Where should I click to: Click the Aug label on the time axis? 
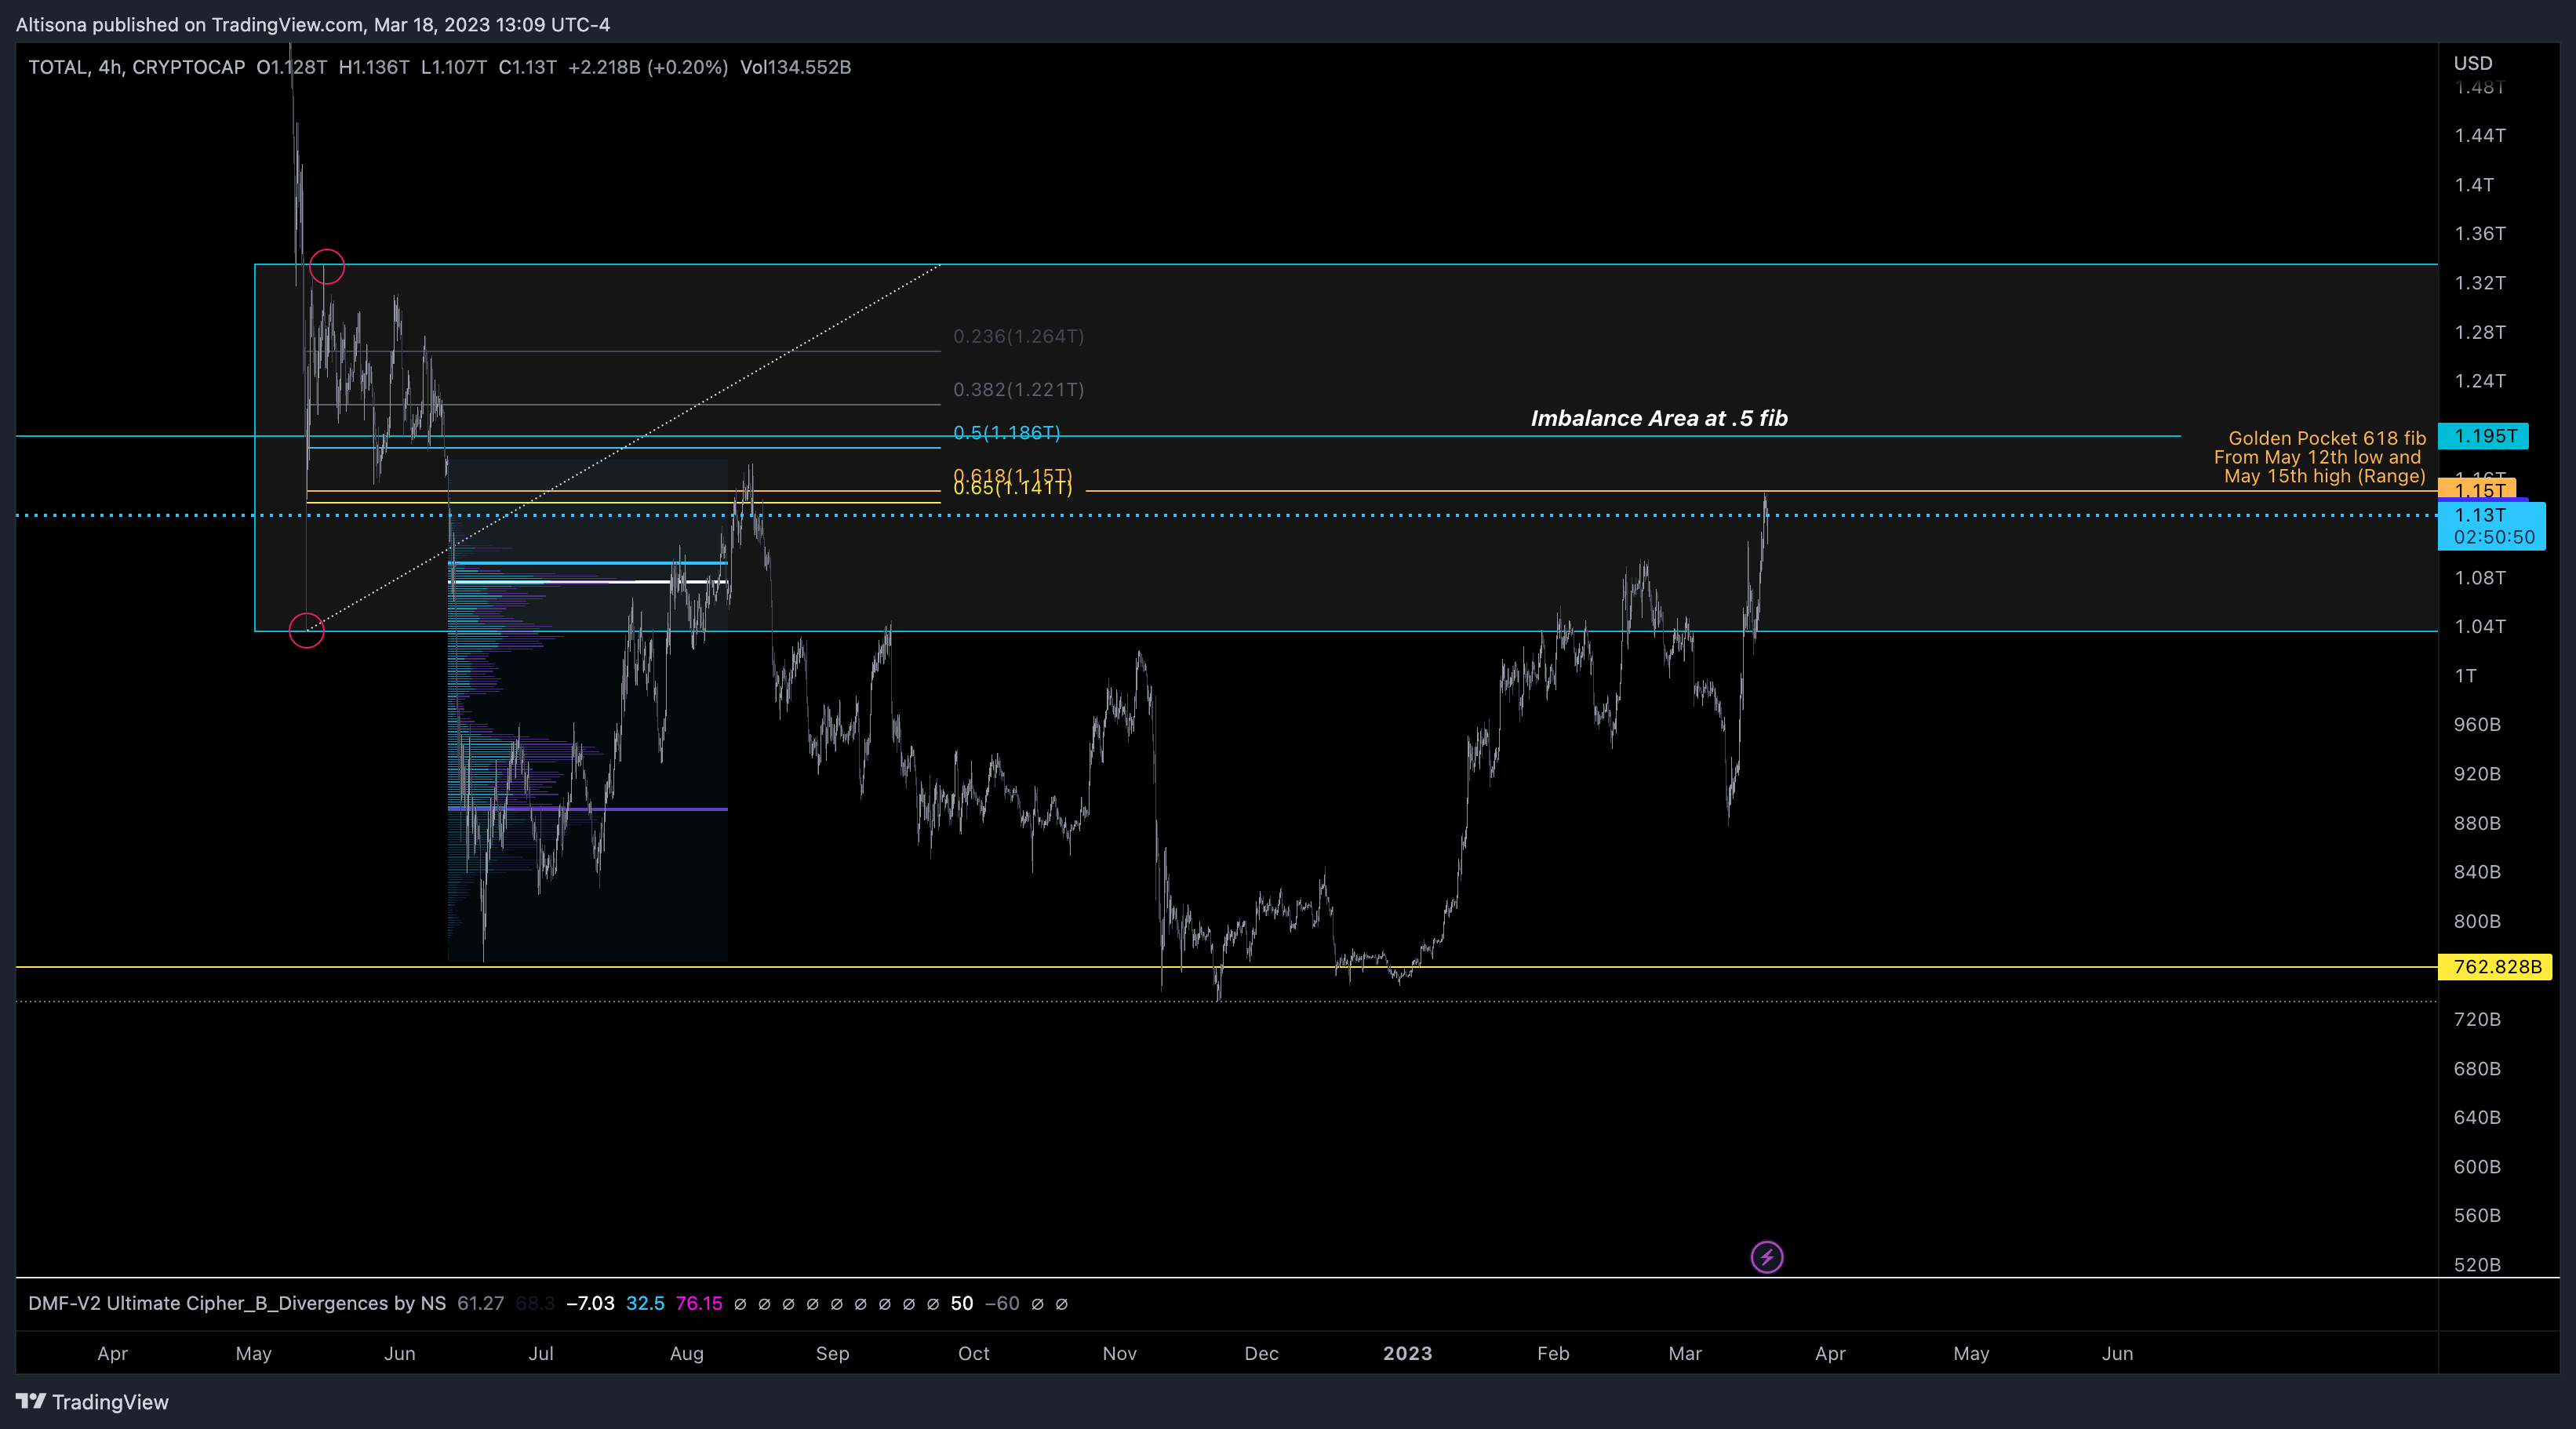686,1353
